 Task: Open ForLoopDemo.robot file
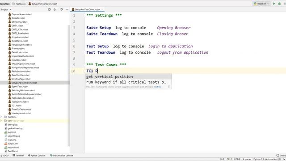coord(20,45)
